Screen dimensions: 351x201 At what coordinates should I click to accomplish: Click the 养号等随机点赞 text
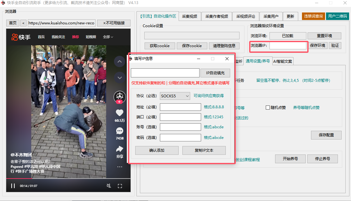tap(306, 108)
